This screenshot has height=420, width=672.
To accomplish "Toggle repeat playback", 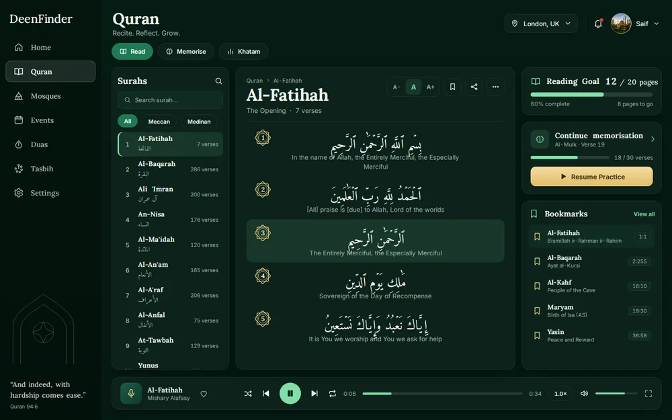I will (332, 393).
